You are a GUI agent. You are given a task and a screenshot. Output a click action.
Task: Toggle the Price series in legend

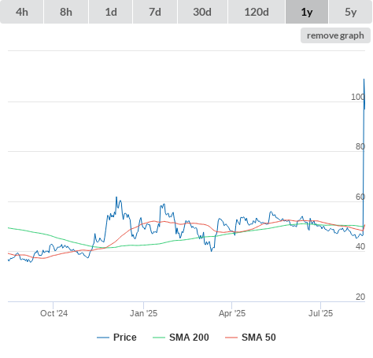(116, 338)
